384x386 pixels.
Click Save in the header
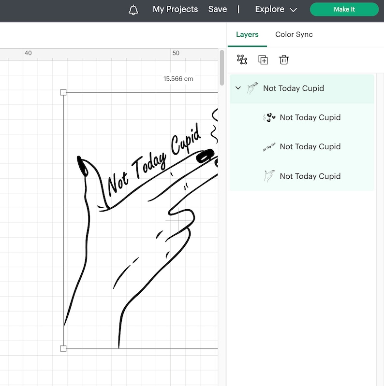pyautogui.click(x=218, y=10)
